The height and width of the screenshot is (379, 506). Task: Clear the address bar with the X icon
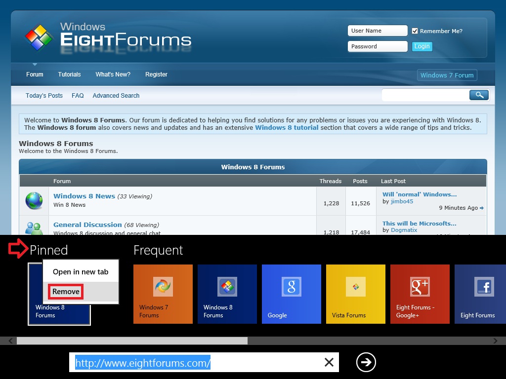(x=329, y=362)
